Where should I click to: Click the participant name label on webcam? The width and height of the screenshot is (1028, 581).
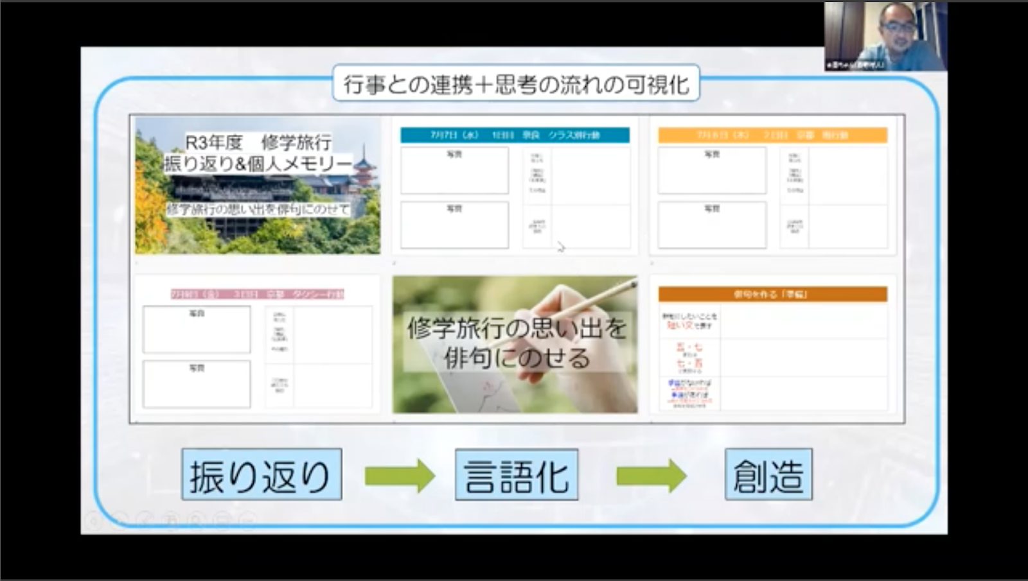pos(855,65)
